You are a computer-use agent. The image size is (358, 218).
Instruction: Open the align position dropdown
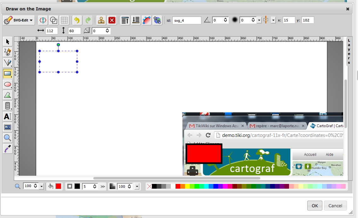click(273, 20)
